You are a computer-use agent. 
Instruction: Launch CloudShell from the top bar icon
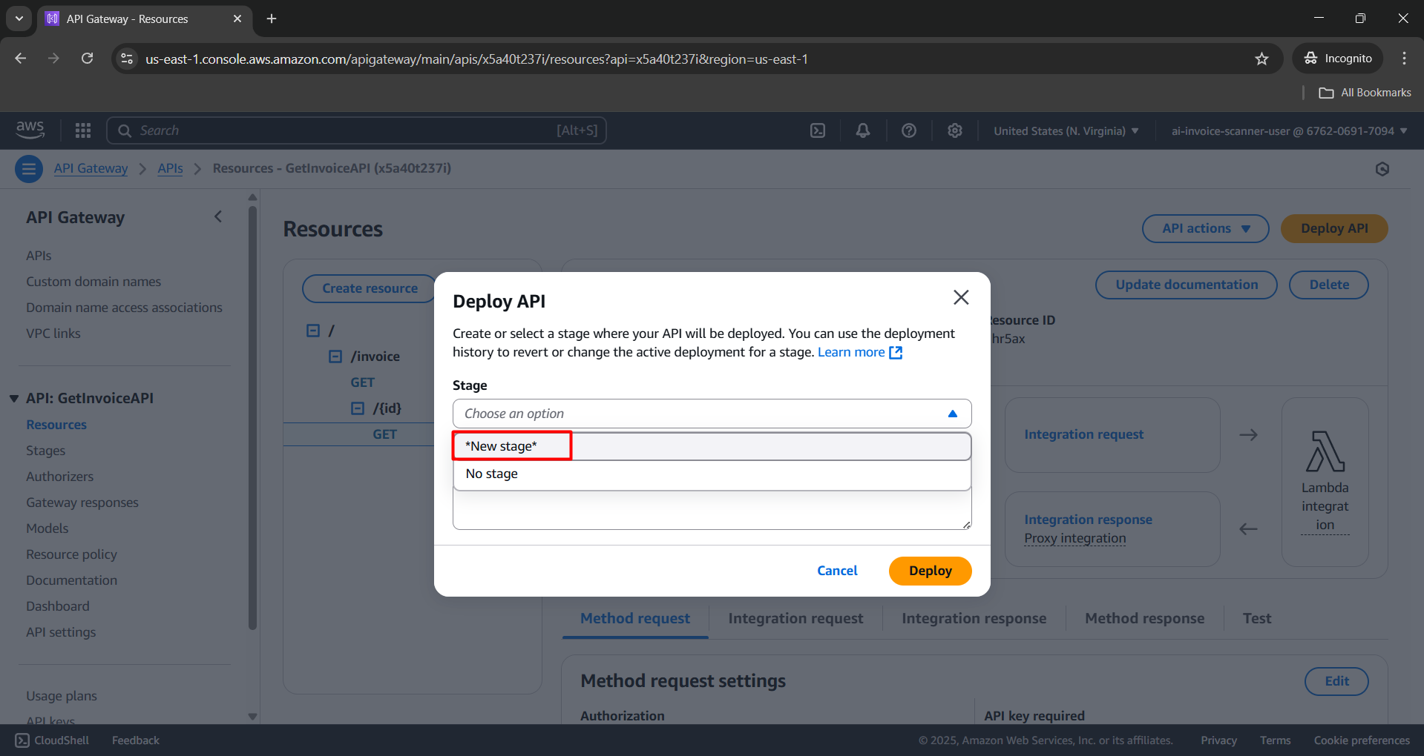pos(817,130)
